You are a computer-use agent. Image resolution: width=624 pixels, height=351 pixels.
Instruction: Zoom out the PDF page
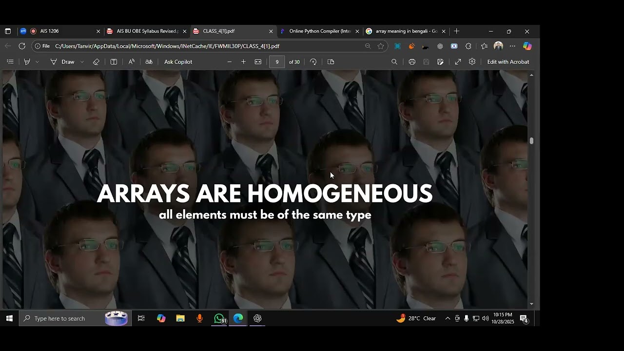(230, 62)
